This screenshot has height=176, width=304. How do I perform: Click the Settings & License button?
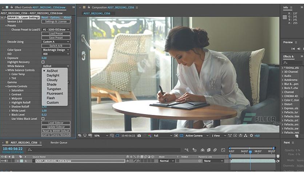click(56, 21)
